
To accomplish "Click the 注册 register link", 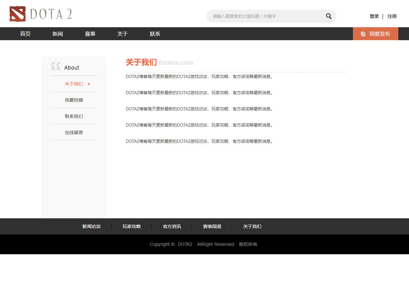I will click(x=392, y=16).
